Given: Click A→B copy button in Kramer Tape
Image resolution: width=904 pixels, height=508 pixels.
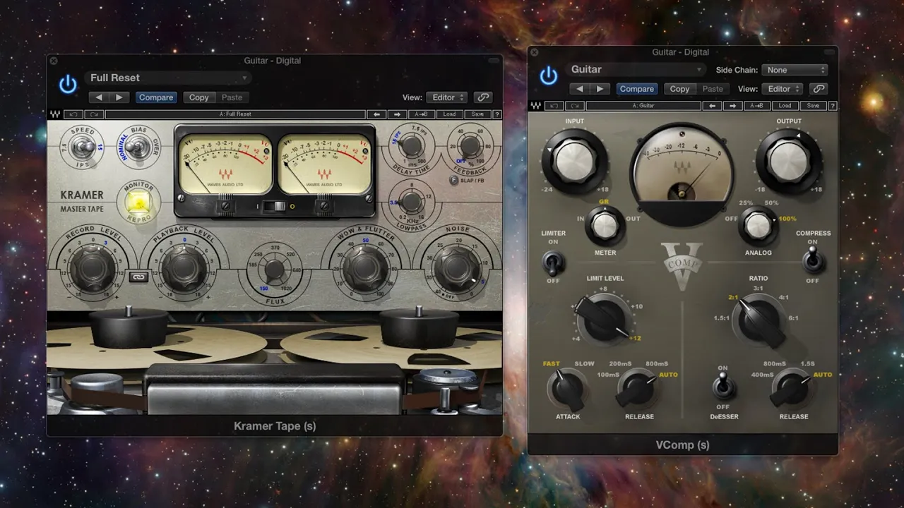Looking at the screenshot, I should (421, 114).
